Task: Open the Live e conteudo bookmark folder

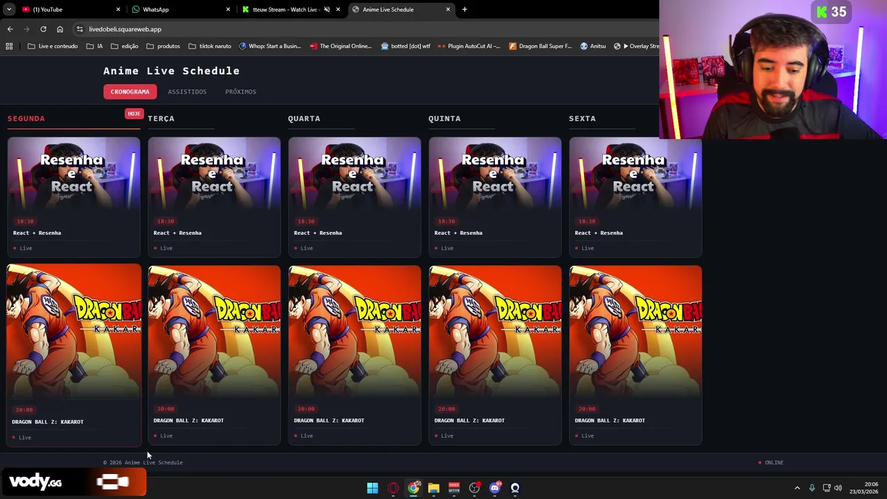Action: 53,46
